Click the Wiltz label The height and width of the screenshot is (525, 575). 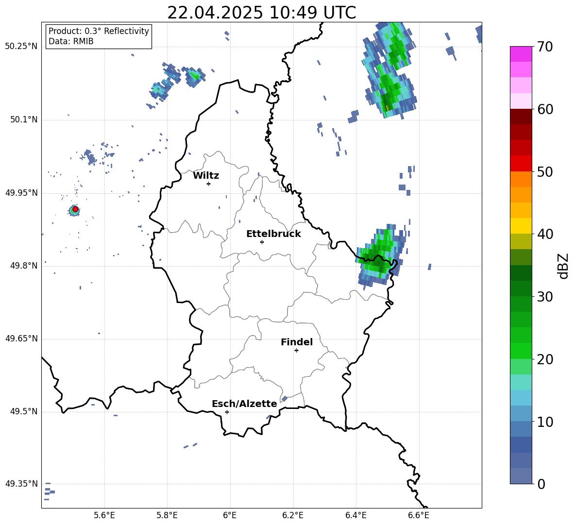(x=206, y=176)
